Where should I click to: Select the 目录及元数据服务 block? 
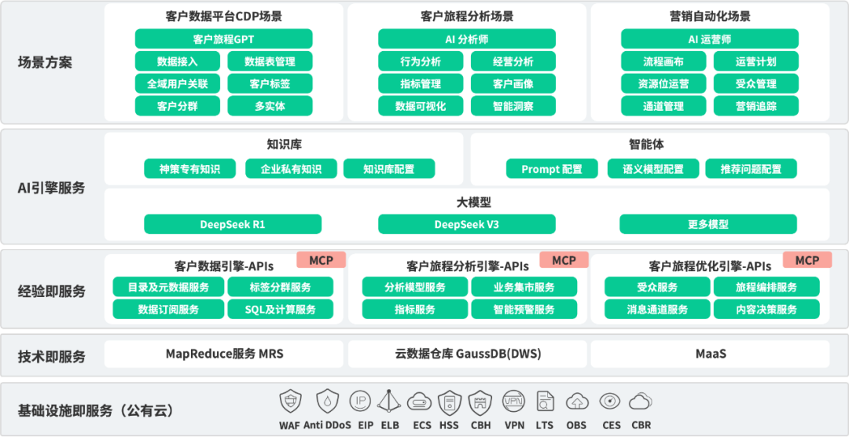168,287
